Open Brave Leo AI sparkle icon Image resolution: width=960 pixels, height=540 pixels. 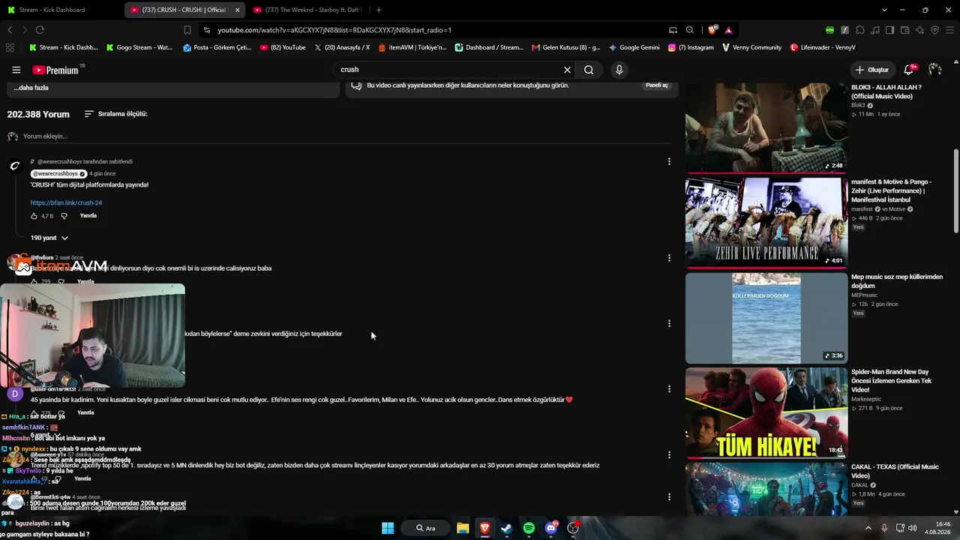coord(920,30)
